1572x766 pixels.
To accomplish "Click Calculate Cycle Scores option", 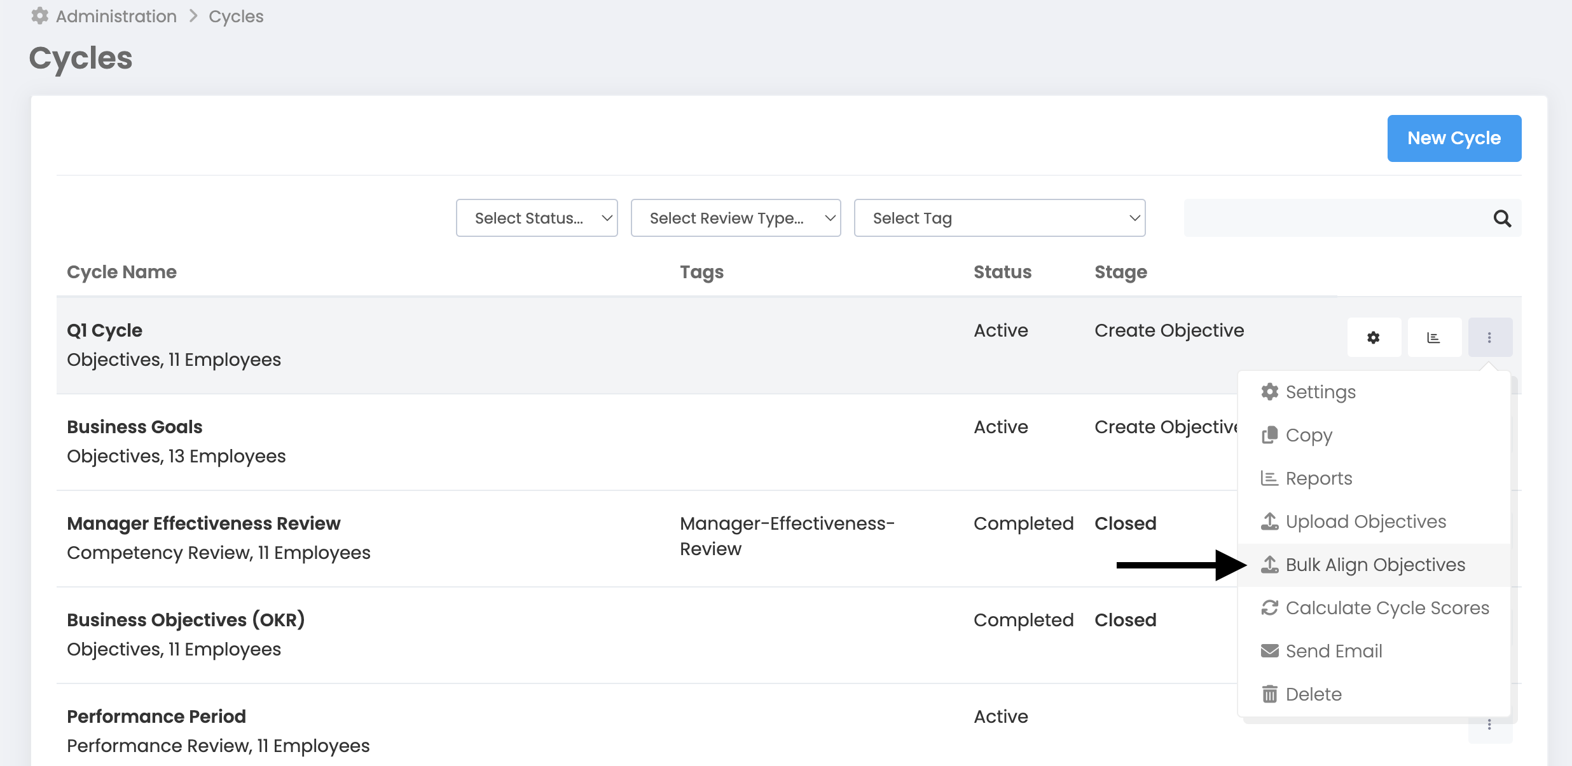I will pos(1387,608).
